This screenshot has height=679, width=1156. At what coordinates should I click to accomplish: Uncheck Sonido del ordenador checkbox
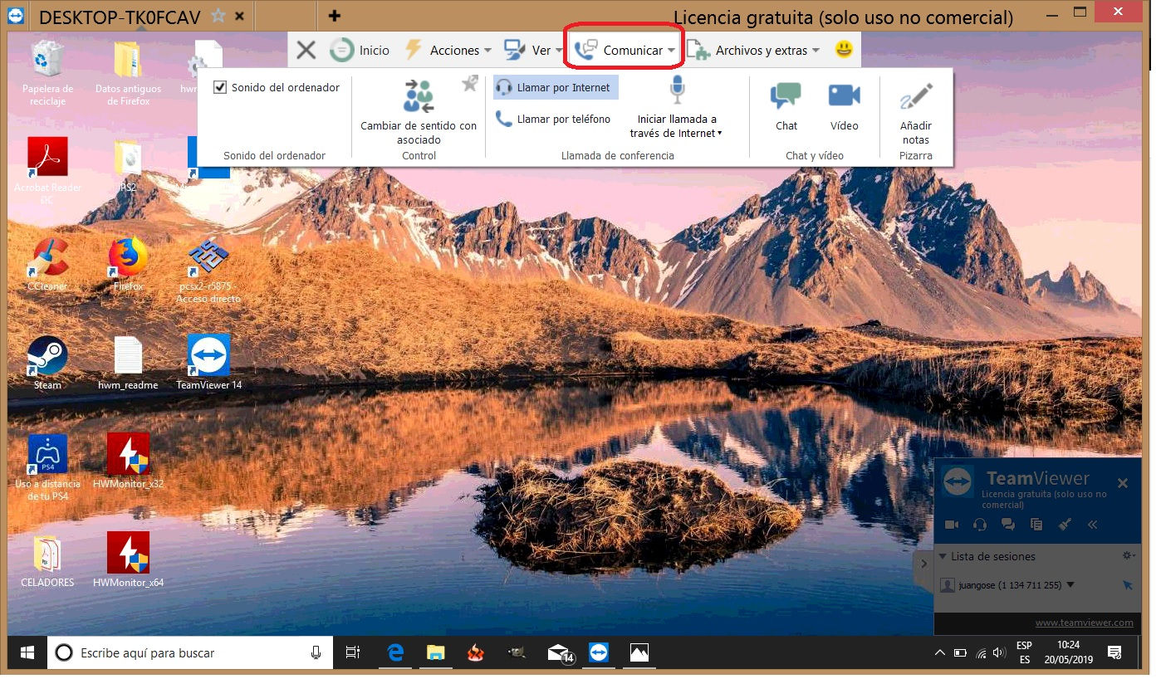pos(220,87)
